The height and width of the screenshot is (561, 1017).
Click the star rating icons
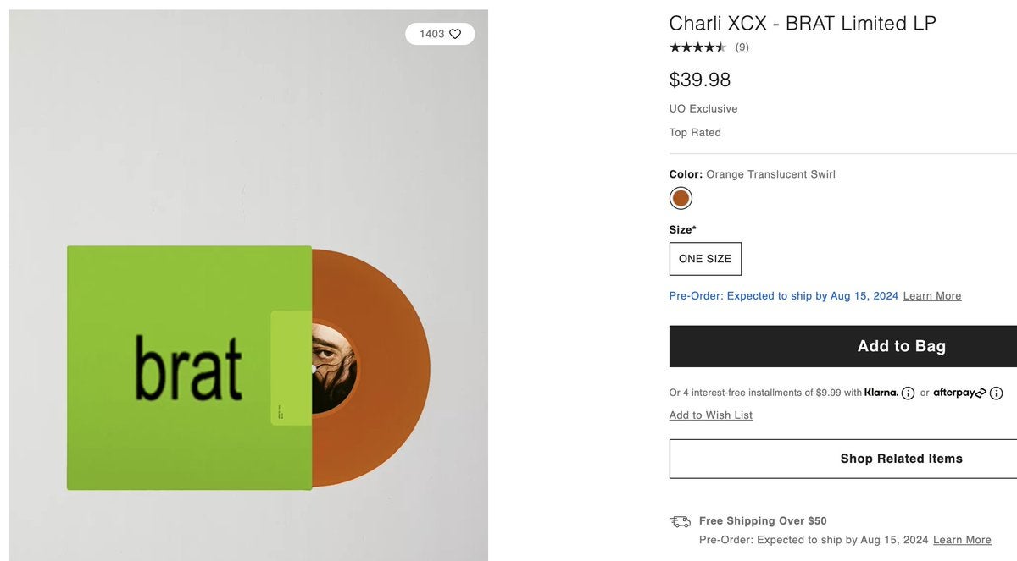coord(697,47)
